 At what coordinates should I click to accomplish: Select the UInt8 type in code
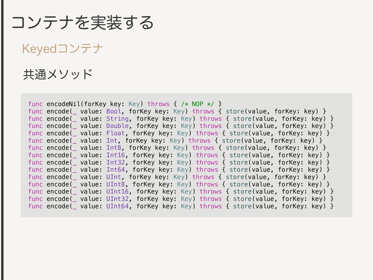(x=115, y=184)
